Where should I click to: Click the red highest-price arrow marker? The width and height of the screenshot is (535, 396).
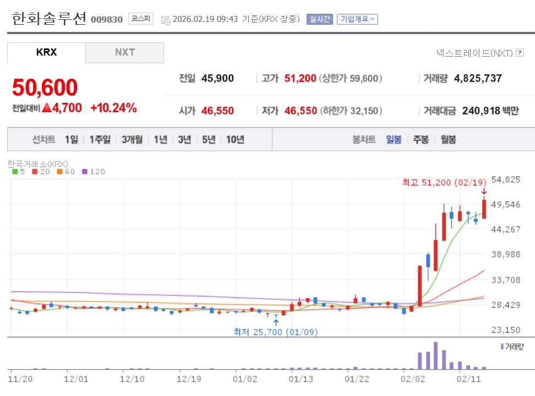click(484, 192)
